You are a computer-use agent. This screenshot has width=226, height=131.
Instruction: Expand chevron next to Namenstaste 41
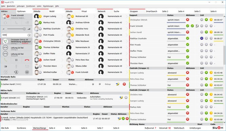pyautogui.click(x=127, y=16)
